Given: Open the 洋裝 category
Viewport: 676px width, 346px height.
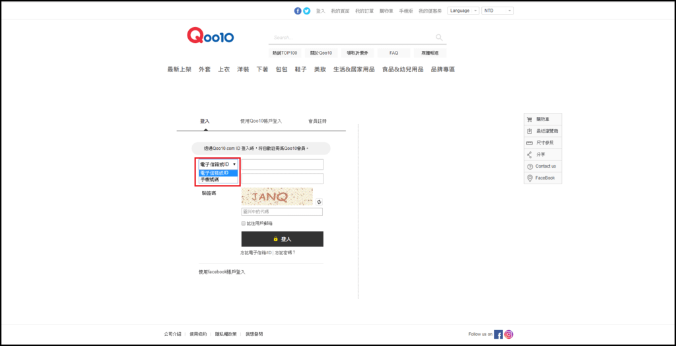Looking at the screenshot, I should [x=243, y=69].
